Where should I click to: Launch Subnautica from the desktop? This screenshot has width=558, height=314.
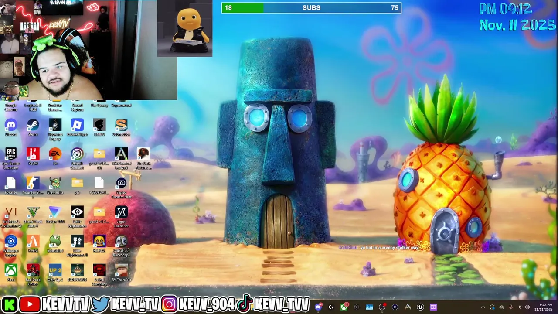click(121, 127)
